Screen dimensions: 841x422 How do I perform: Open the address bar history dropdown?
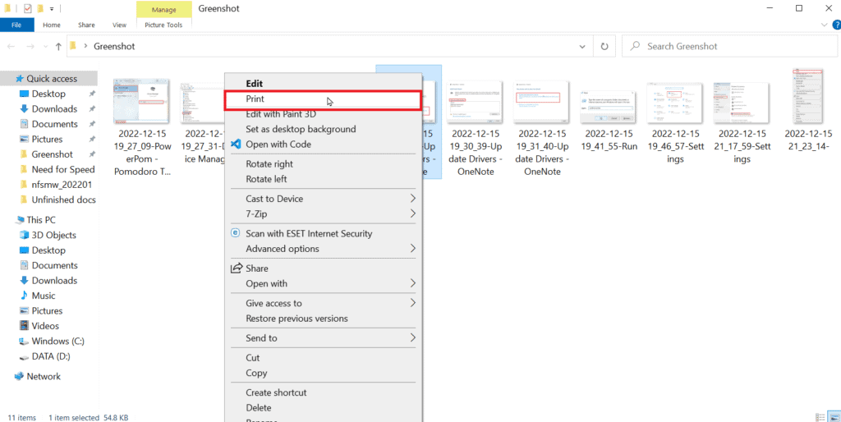[x=583, y=47]
